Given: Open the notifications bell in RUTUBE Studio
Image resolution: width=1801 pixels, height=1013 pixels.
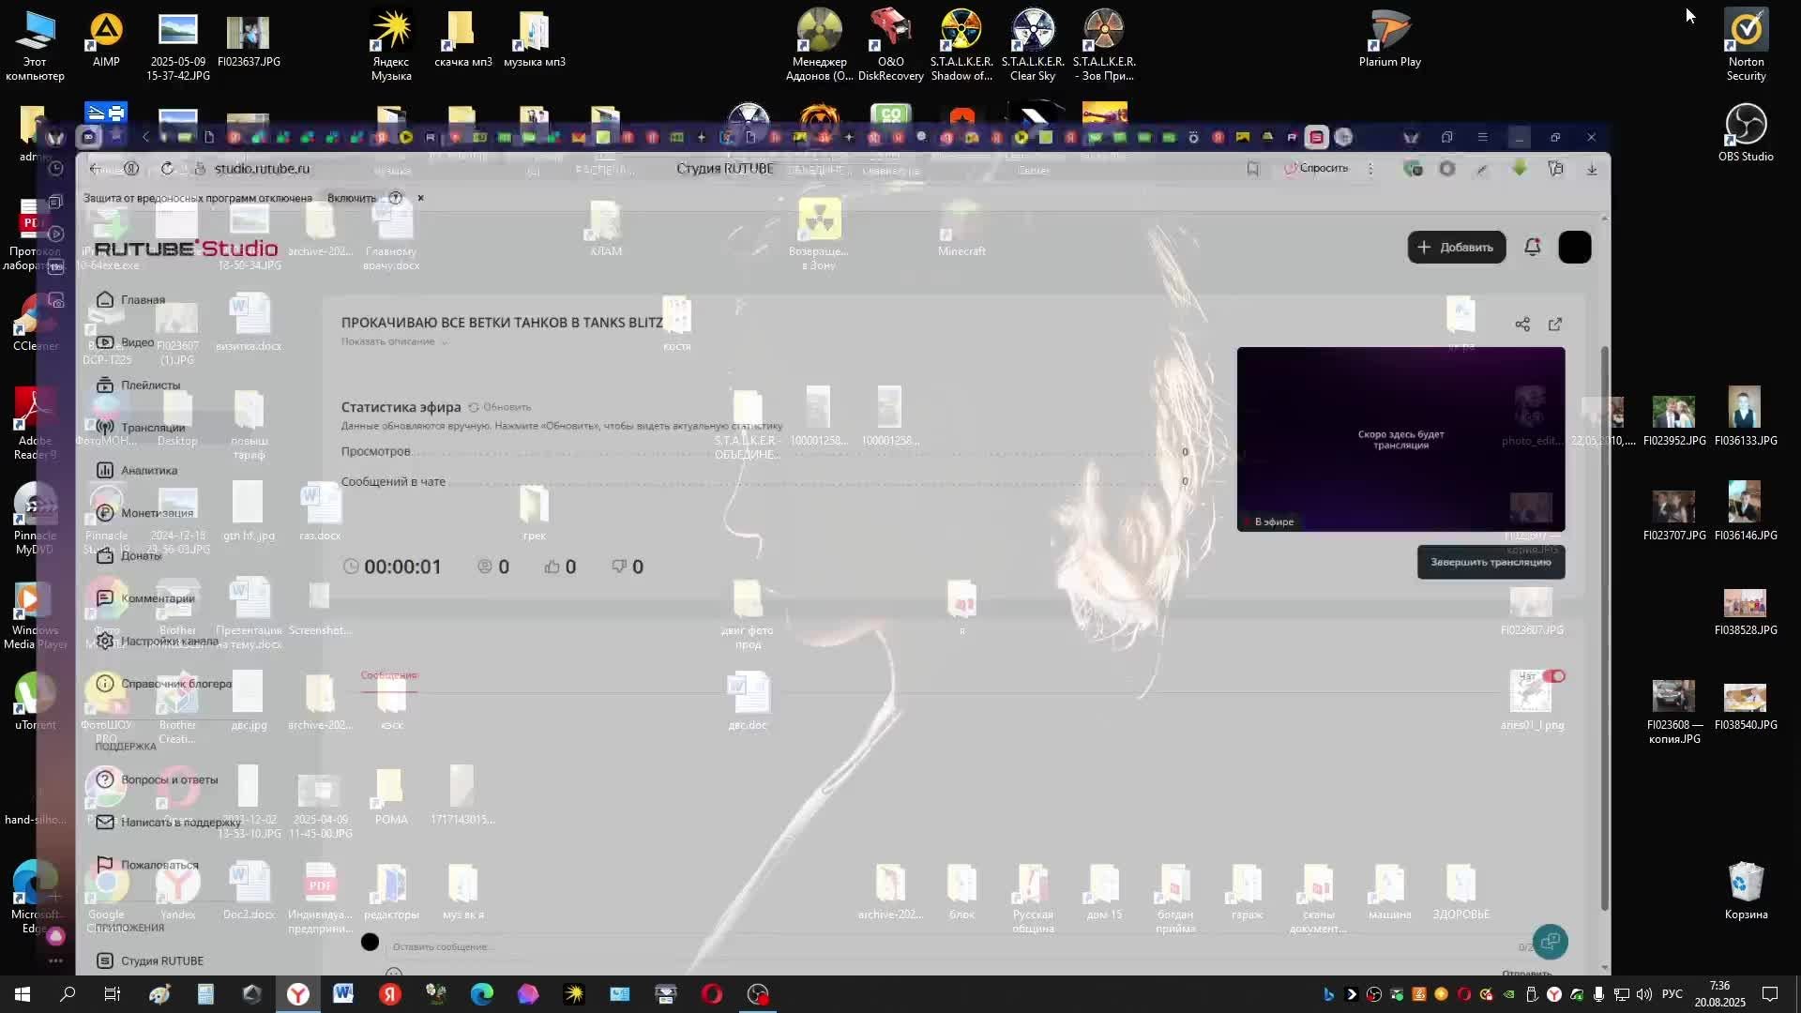Looking at the screenshot, I should 1532,247.
